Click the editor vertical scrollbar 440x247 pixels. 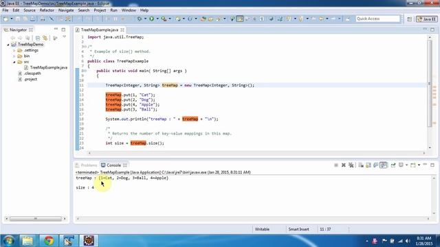430,83
